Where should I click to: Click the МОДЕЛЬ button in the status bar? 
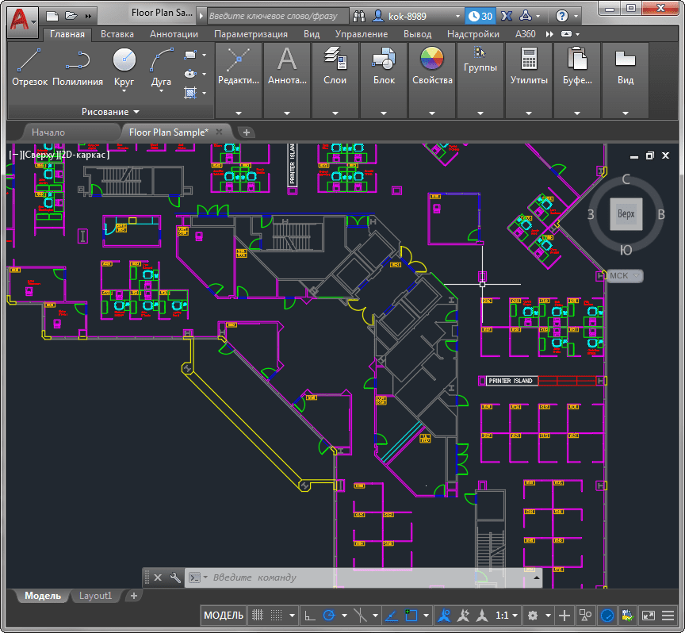point(224,616)
